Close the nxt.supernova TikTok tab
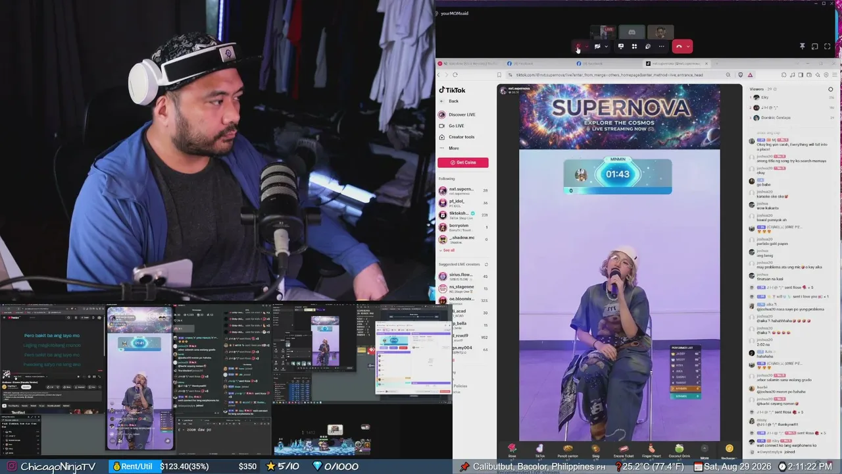Image resolution: width=842 pixels, height=474 pixels. pos(706,63)
